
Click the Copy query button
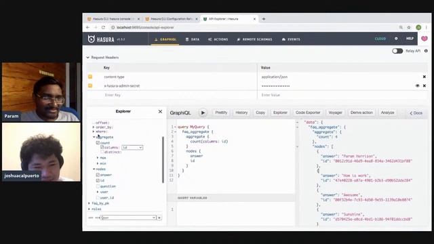coord(260,113)
